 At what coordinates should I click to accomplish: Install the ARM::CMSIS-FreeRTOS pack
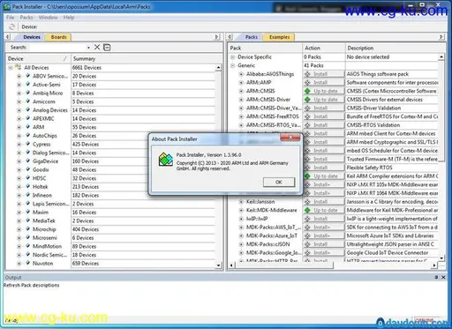tap(324, 116)
